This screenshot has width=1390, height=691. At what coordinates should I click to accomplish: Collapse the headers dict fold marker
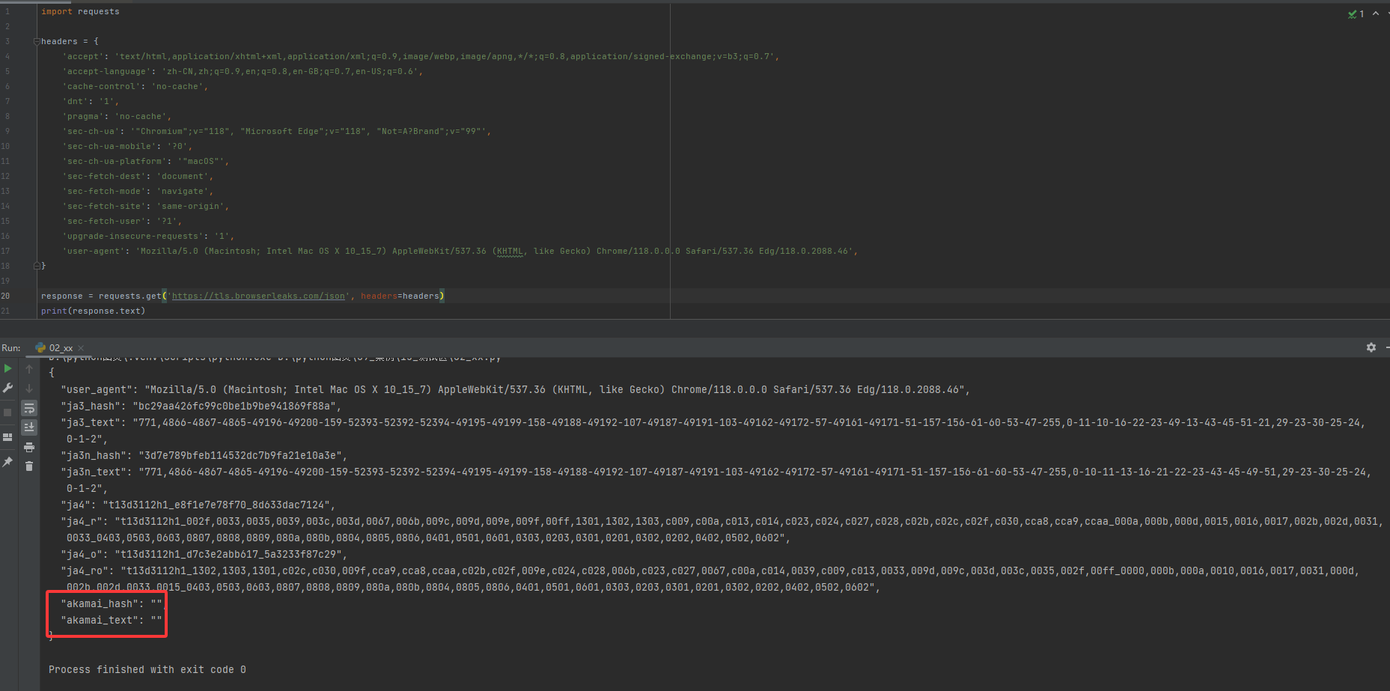pyautogui.click(x=37, y=41)
